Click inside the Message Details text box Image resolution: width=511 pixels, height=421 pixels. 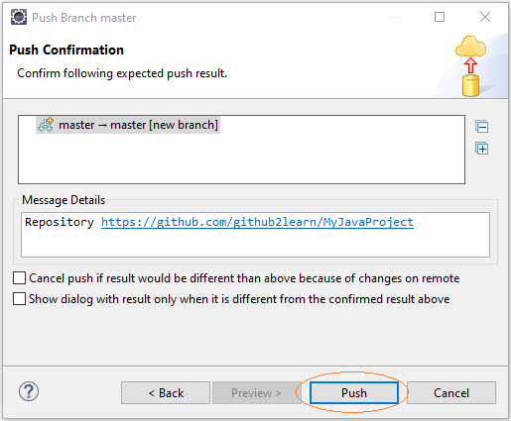click(255, 244)
